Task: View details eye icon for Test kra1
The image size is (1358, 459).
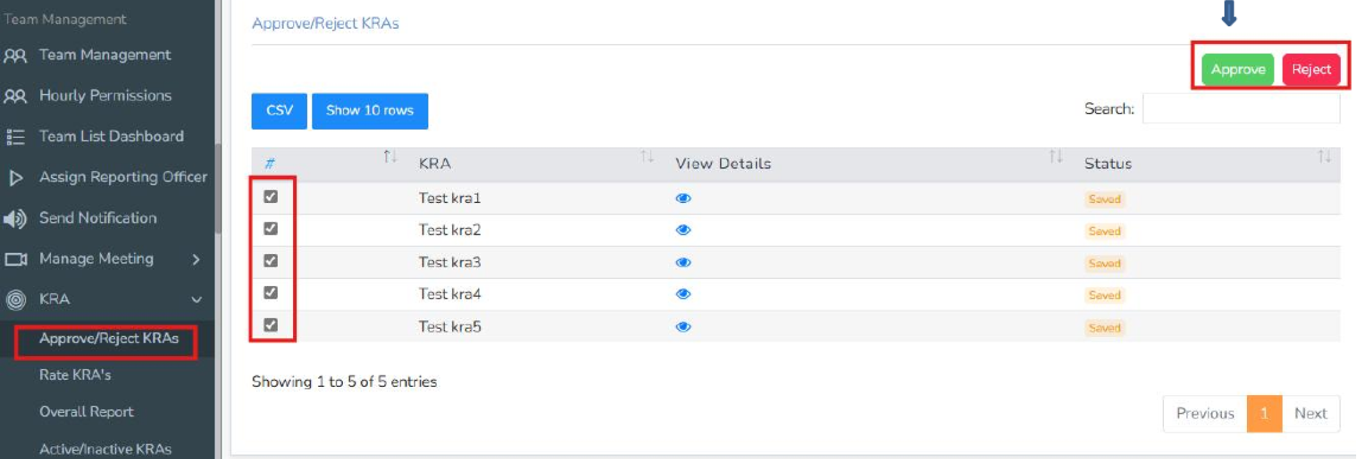Action: (x=683, y=199)
